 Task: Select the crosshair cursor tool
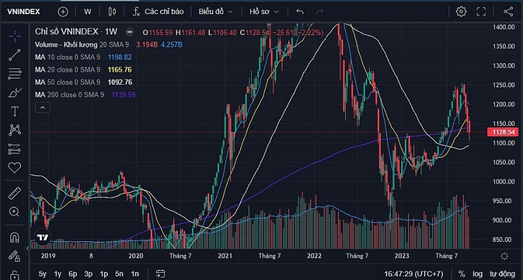(15, 36)
